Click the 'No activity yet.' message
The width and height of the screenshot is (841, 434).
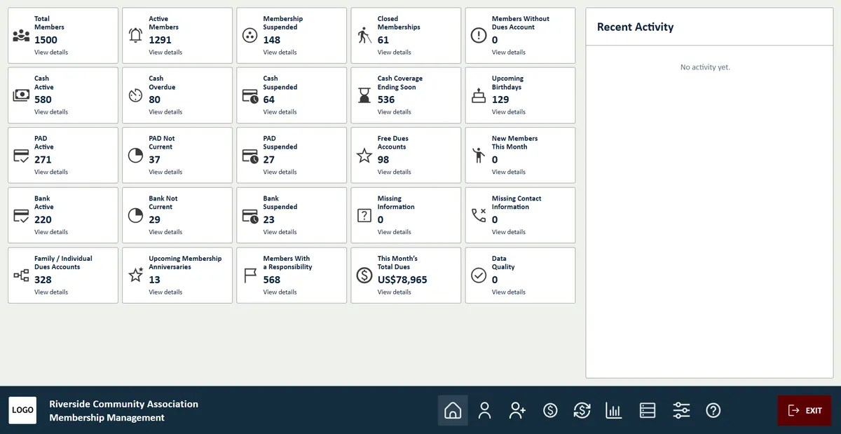pos(705,67)
